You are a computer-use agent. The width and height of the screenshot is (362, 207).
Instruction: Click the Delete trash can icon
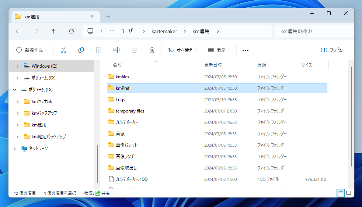tap(152, 50)
